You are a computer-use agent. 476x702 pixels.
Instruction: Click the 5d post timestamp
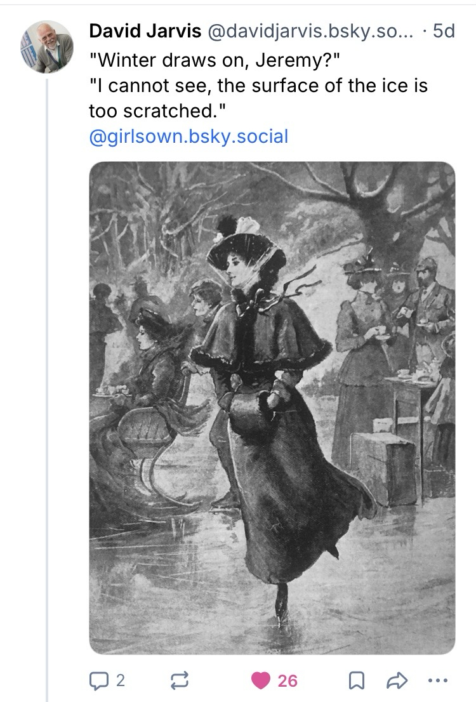tap(443, 30)
